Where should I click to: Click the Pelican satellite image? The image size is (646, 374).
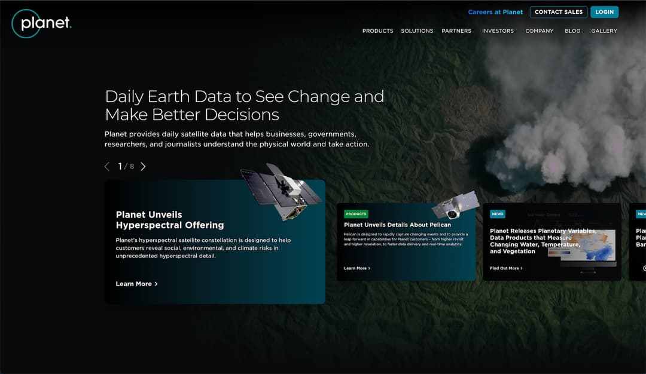tap(453, 207)
